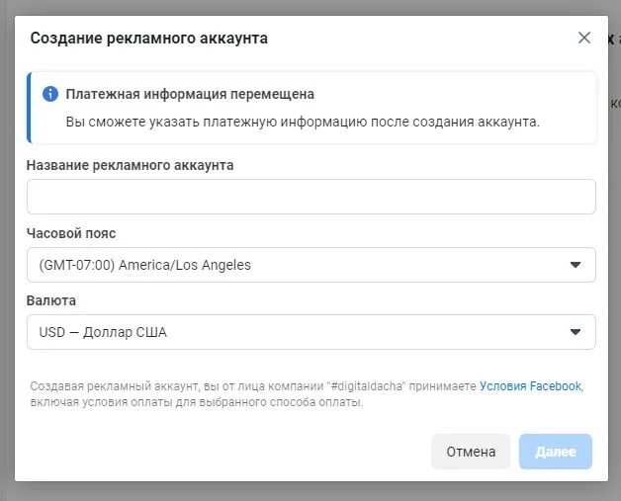Image resolution: width=621 pixels, height=501 pixels.
Task: Close the ad account creation dialog
Action: point(584,38)
